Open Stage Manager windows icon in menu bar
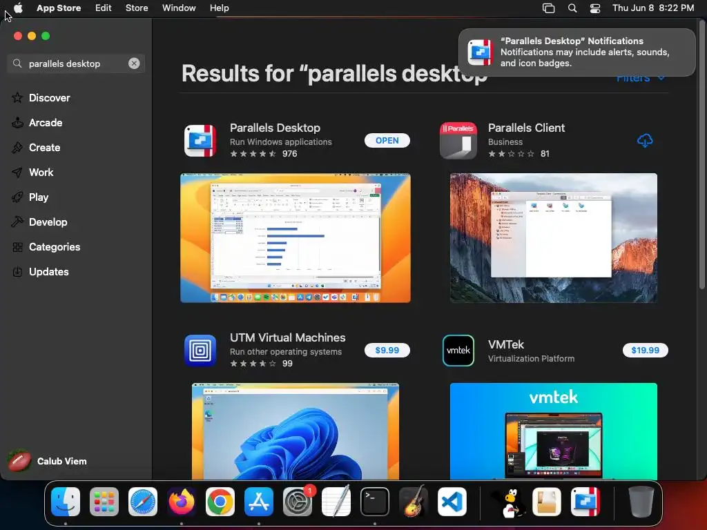Screen dimensions: 707x530 coord(548,8)
